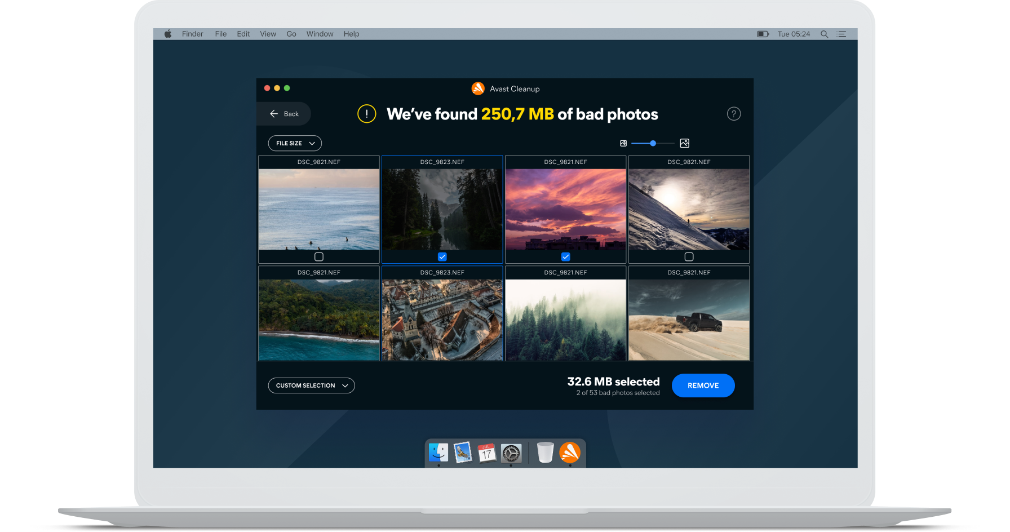Image resolution: width=1010 pixels, height=532 pixels.
Task: Open Avast Cleanup from the dock
Action: (569, 453)
